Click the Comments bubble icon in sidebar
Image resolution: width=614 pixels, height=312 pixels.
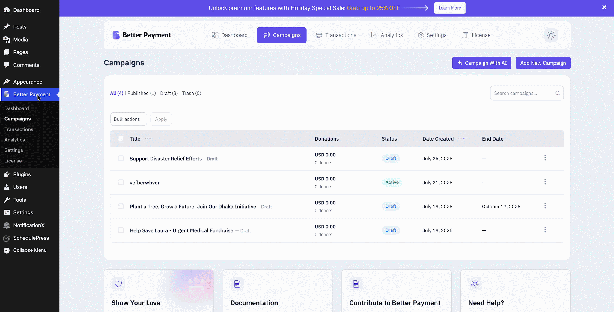(7, 65)
